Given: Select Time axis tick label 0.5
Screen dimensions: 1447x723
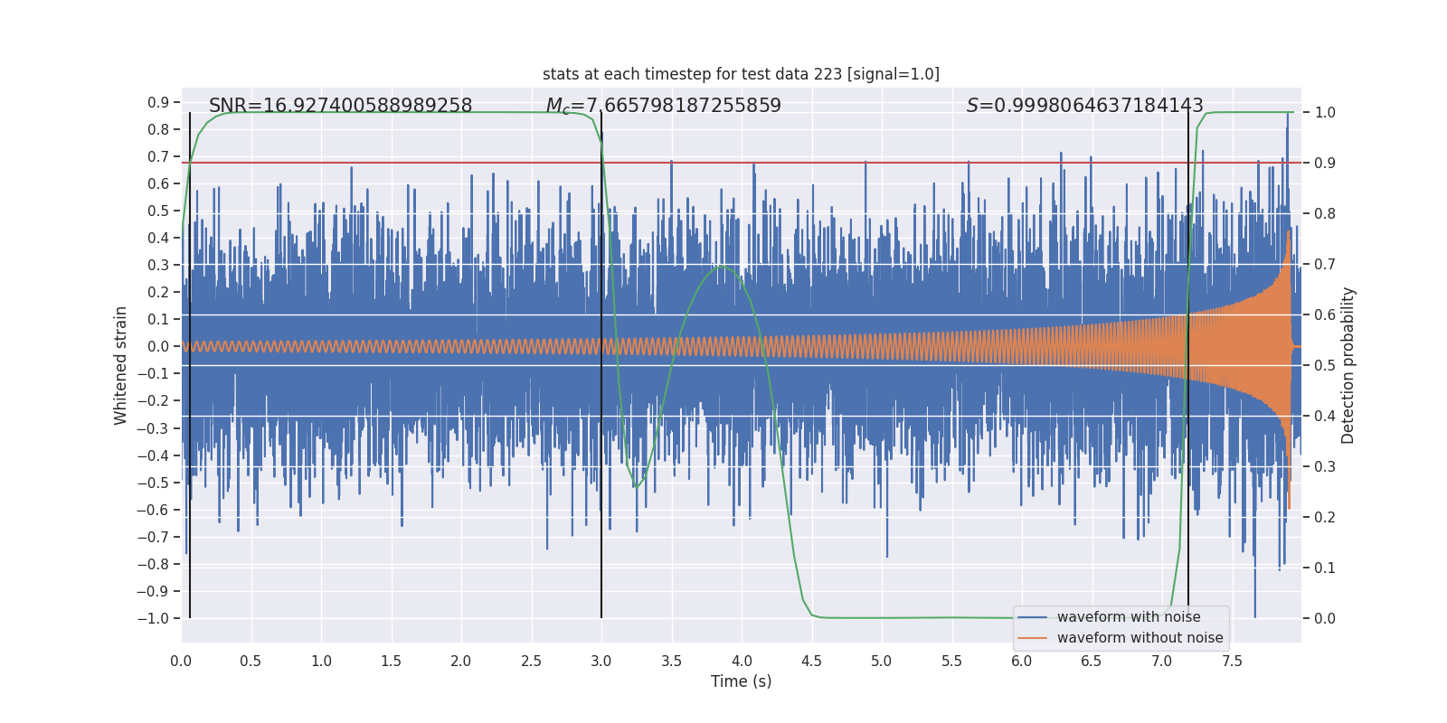Looking at the screenshot, I should [x=251, y=662].
